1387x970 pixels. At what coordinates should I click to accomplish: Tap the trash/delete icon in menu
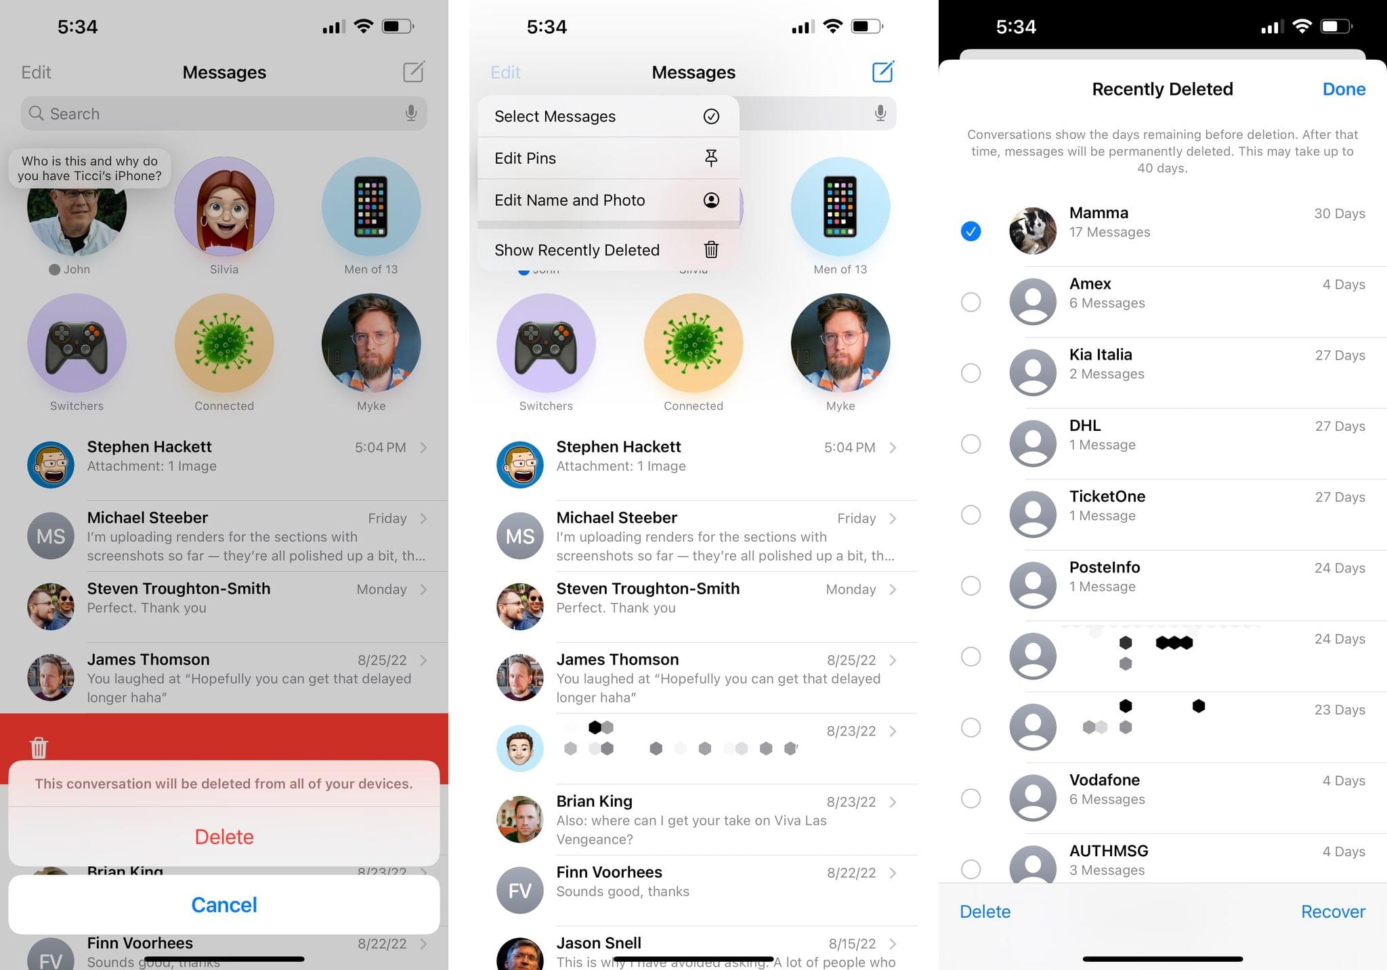[x=711, y=250]
